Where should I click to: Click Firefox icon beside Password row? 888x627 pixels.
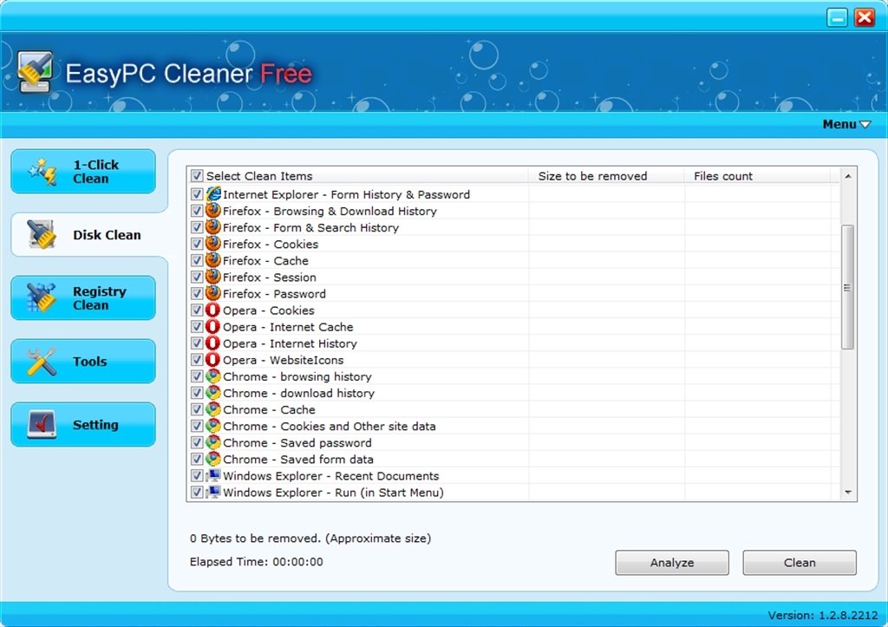tap(213, 293)
